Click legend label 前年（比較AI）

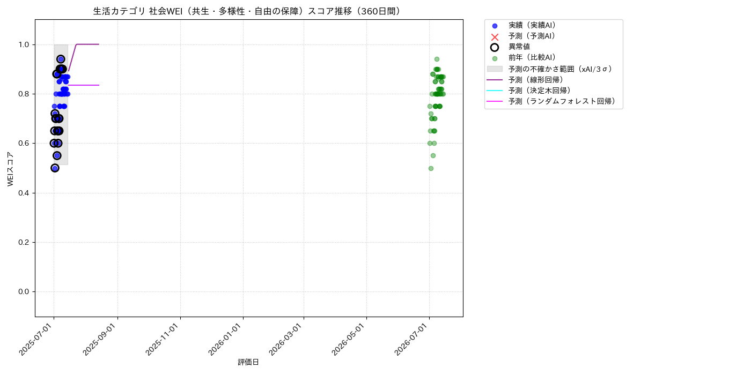pos(534,58)
